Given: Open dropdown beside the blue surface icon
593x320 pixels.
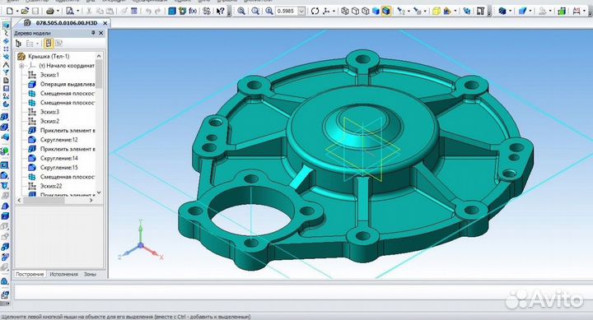Looking at the screenshot, I should (530, 11).
